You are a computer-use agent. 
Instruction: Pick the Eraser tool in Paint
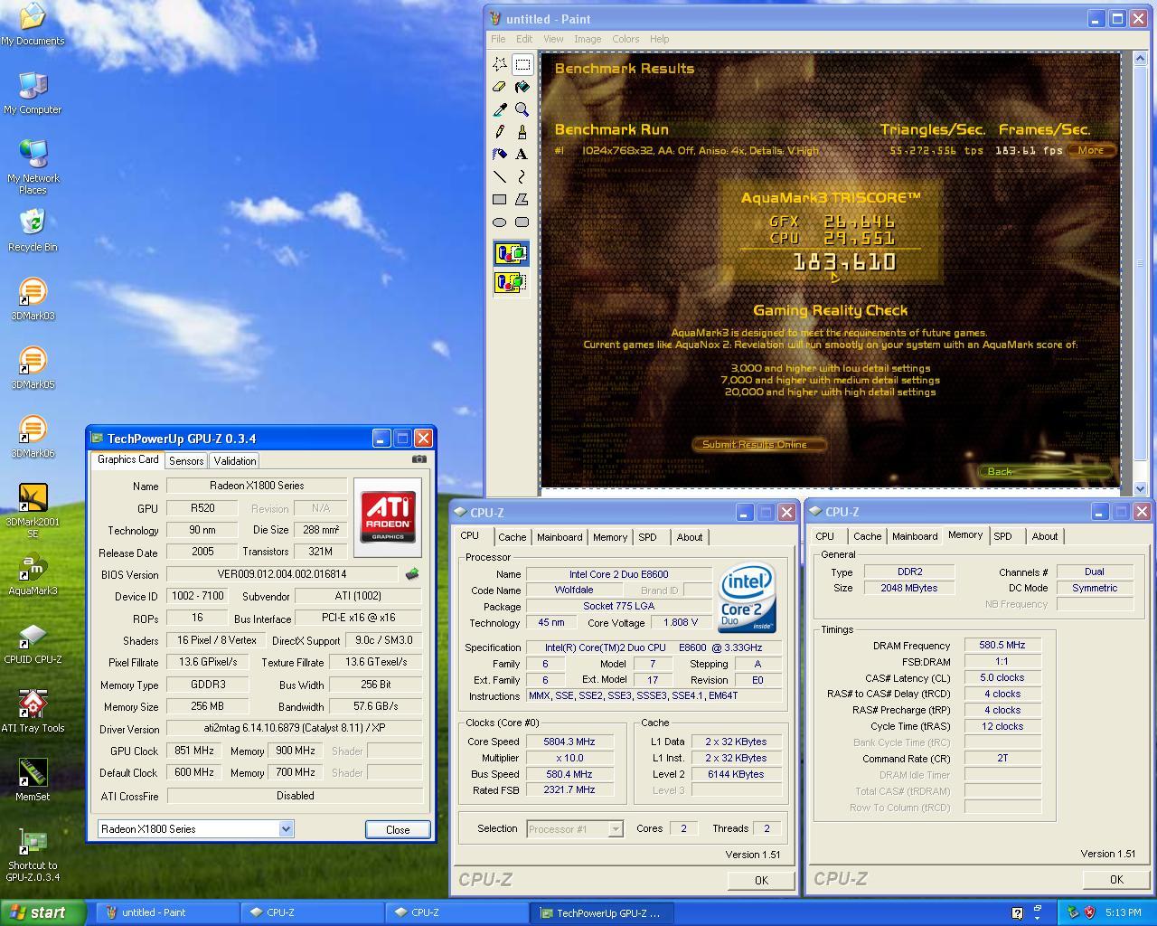pos(500,87)
